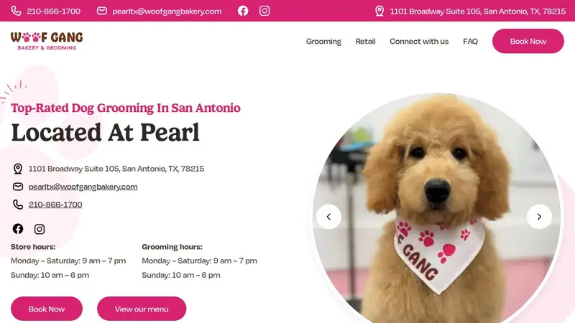The height and width of the screenshot is (323, 575).
Task: Click the email address in the top bar
Action: pos(167,11)
